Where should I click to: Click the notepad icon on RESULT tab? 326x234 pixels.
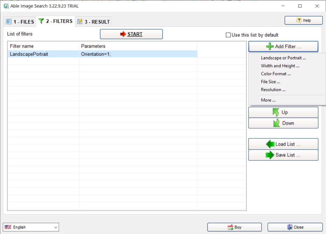pyautogui.click(x=80, y=22)
